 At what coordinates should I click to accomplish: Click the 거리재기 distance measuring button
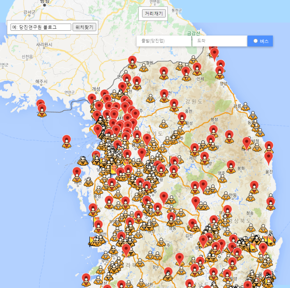click(154, 14)
